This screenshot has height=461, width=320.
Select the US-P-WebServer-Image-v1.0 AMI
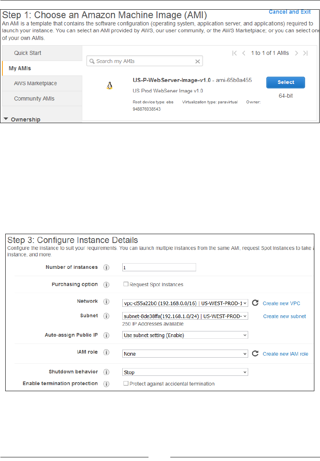tap(286, 82)
